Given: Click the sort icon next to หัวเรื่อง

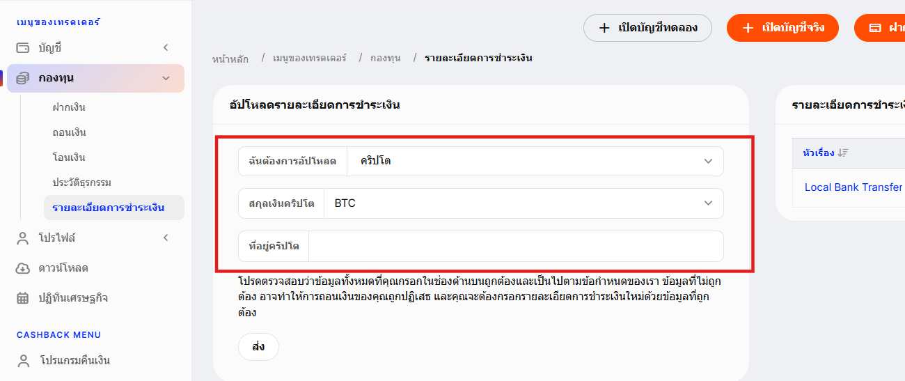Looking at the screenshot, I should tap(843, 153).
